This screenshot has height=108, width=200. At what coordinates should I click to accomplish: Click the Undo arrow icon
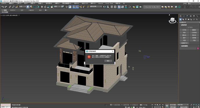[3, 7]
